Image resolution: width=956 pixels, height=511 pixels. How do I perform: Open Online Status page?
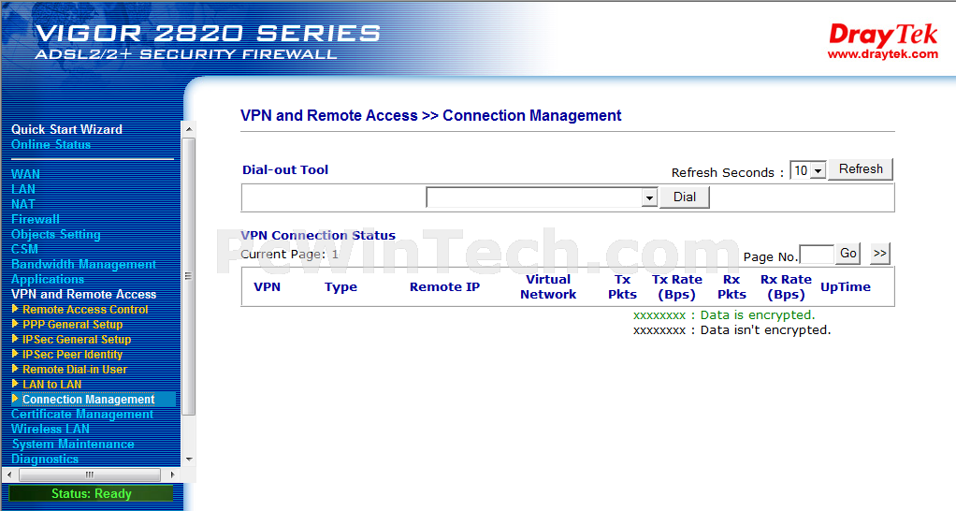pyautogui.click(x=51, y=144)
